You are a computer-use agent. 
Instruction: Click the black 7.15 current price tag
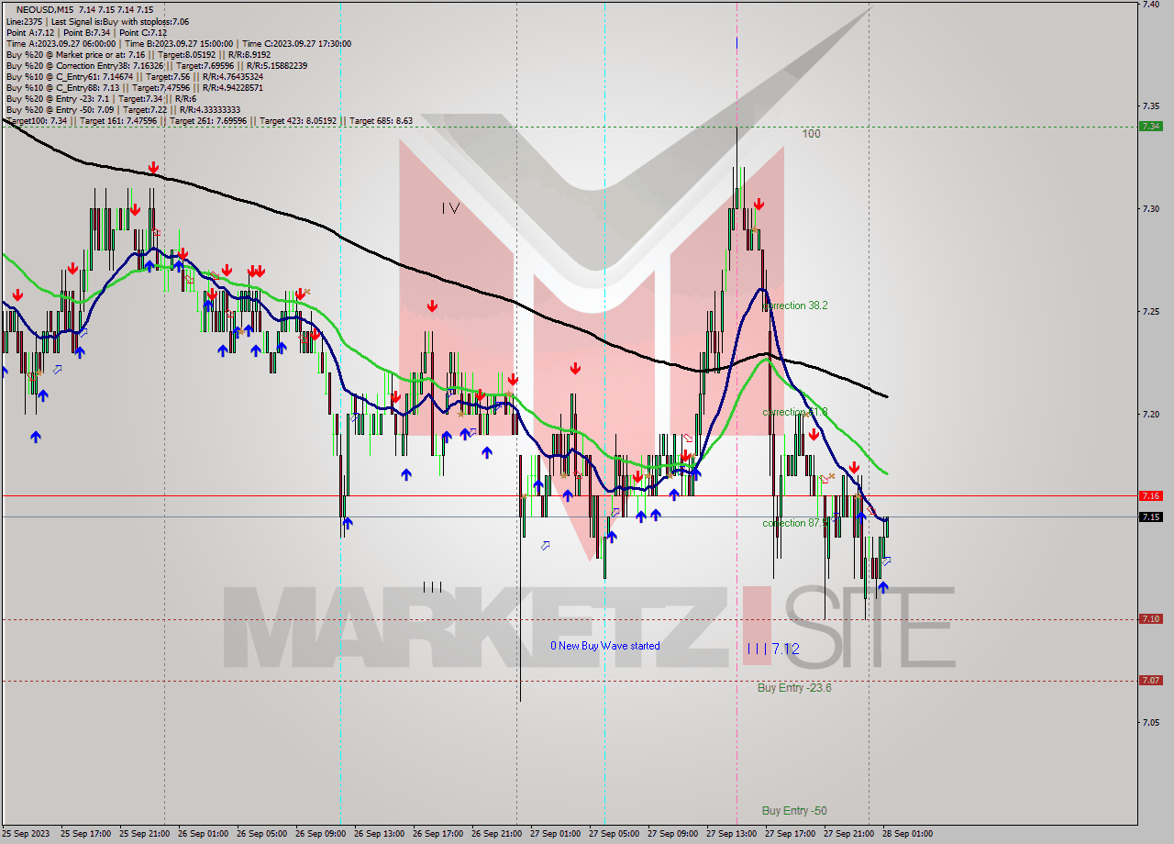pos(1150,516)
